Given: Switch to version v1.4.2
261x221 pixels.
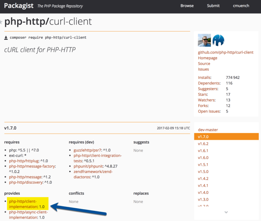Looking at the screenshot, I should 203,179.
